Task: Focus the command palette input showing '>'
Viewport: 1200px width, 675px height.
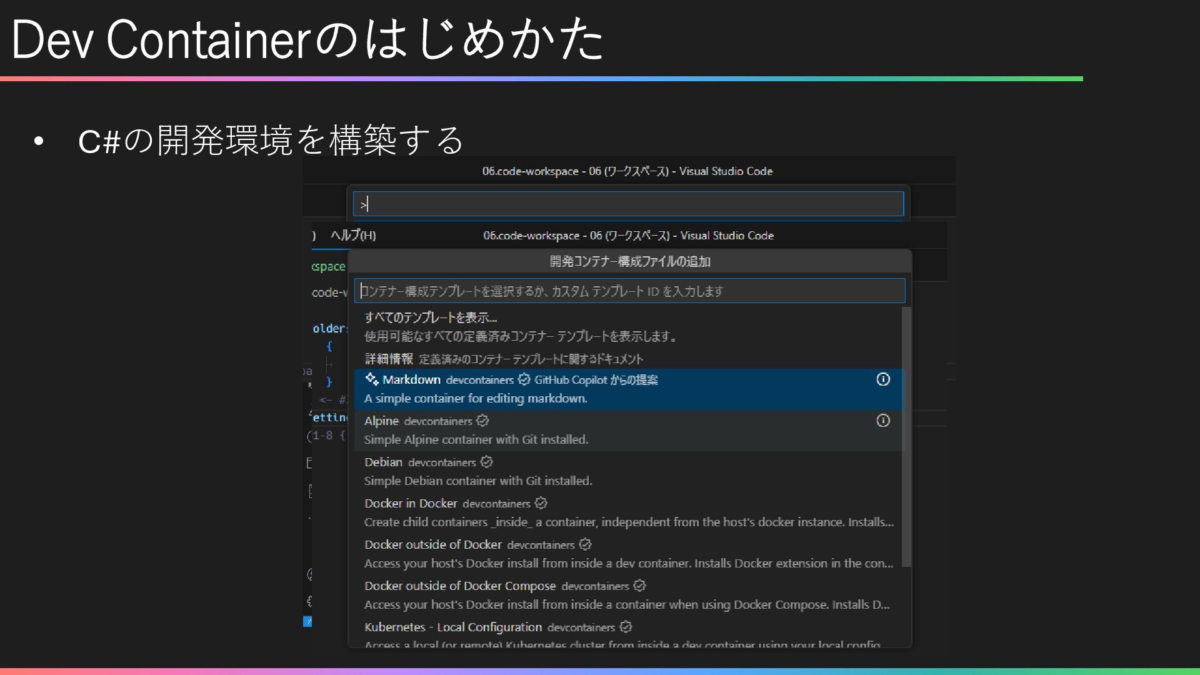Action: pos(628,204)
